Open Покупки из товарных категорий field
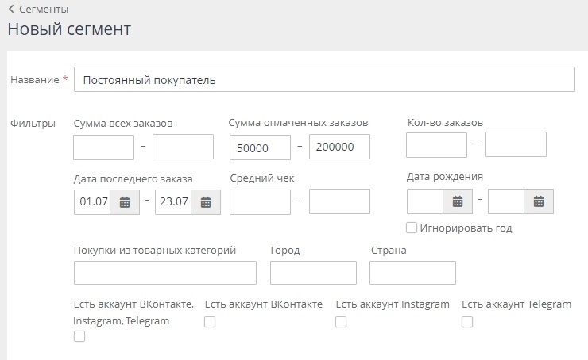This screenshot has height=360, width=588. (x=165, y=272)
